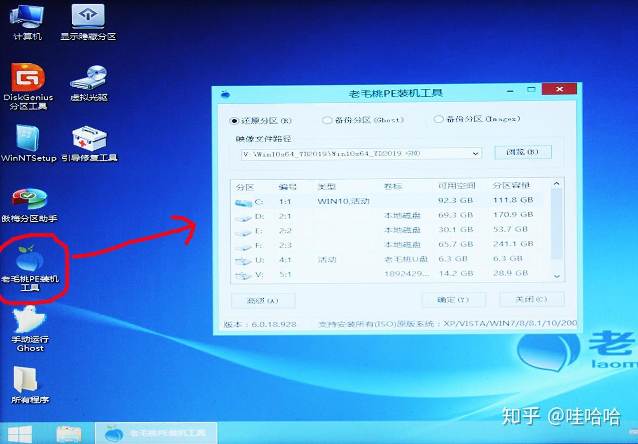Launch 傲梅分区助手 partition assistant
Viewport: 638px width, 444px height.
(x=29, y=202)
